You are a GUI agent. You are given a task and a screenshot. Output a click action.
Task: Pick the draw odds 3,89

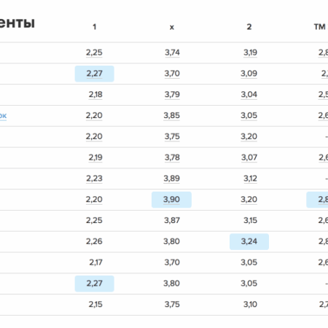click(x=171, y=179)
